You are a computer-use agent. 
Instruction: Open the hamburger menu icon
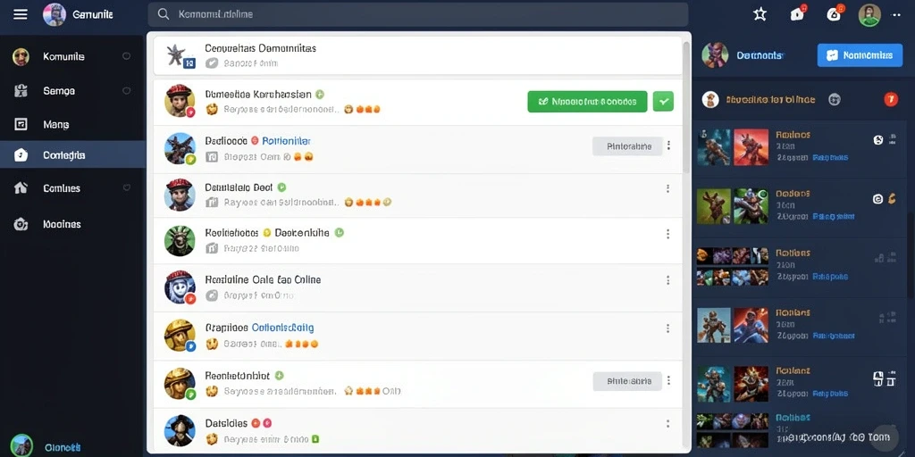pos(21,14)
